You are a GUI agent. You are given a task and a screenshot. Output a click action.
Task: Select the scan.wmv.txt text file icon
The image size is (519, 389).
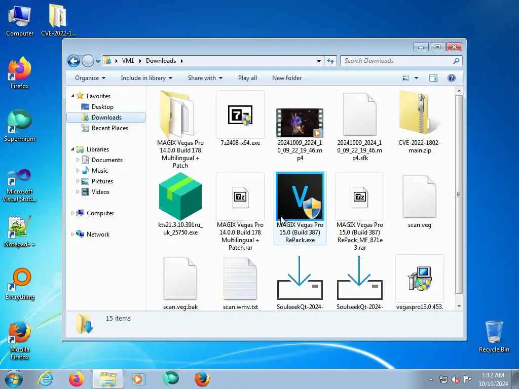pos(240,279)
